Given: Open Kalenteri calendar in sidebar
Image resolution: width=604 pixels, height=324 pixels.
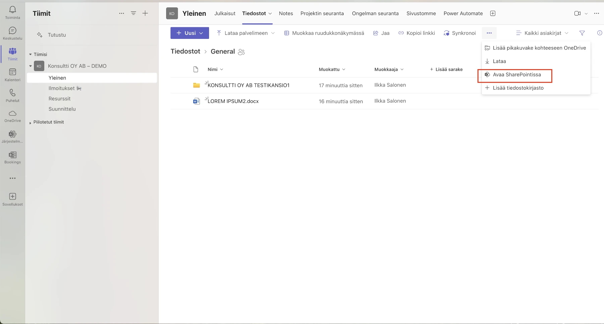Looking at the screenshot, I should tap(12, 75).
